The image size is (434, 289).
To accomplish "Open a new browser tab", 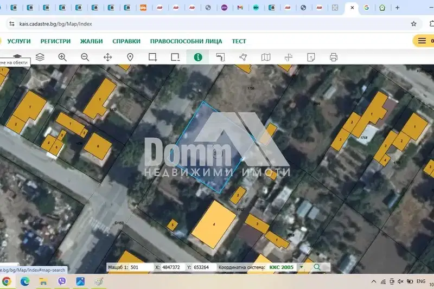I will click(398, 8).
